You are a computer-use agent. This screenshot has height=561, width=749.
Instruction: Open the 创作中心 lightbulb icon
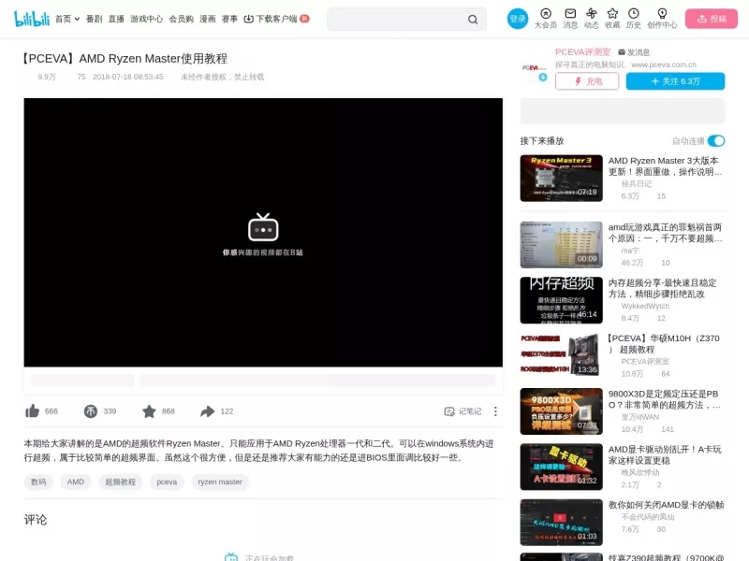662,13
